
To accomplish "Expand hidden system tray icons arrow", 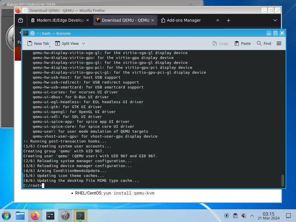I will [252, 216].
